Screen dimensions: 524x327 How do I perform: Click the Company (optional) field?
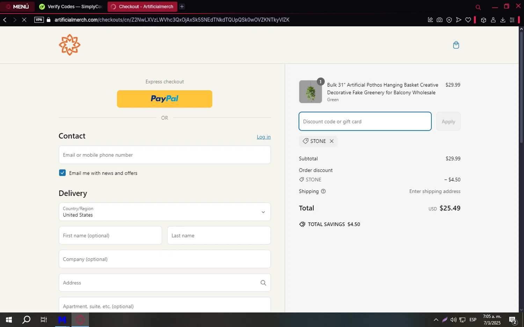point(165,259)
